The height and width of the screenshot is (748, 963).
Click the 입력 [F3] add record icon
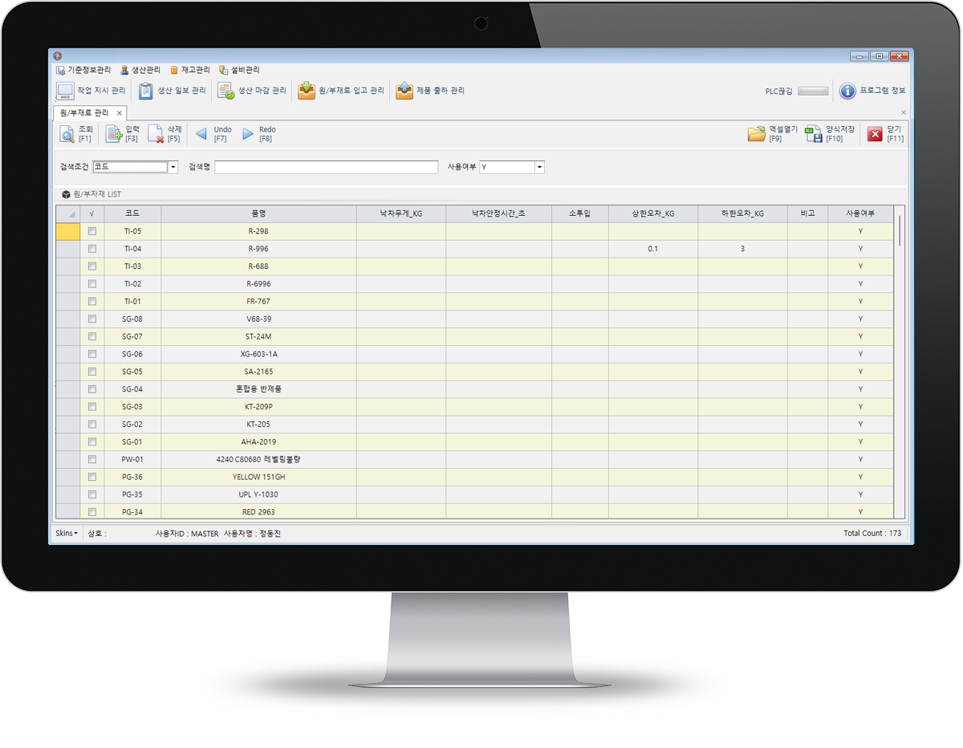pos(114,134)
